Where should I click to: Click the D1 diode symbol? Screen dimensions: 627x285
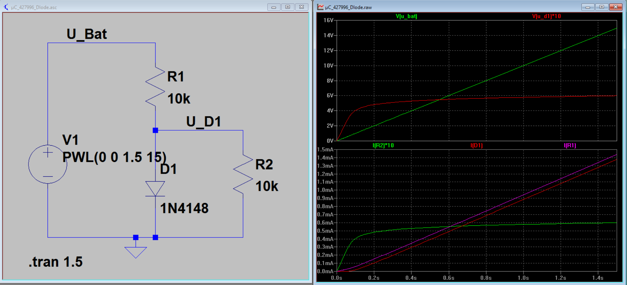pyautogui.click(x=155, y=189)
